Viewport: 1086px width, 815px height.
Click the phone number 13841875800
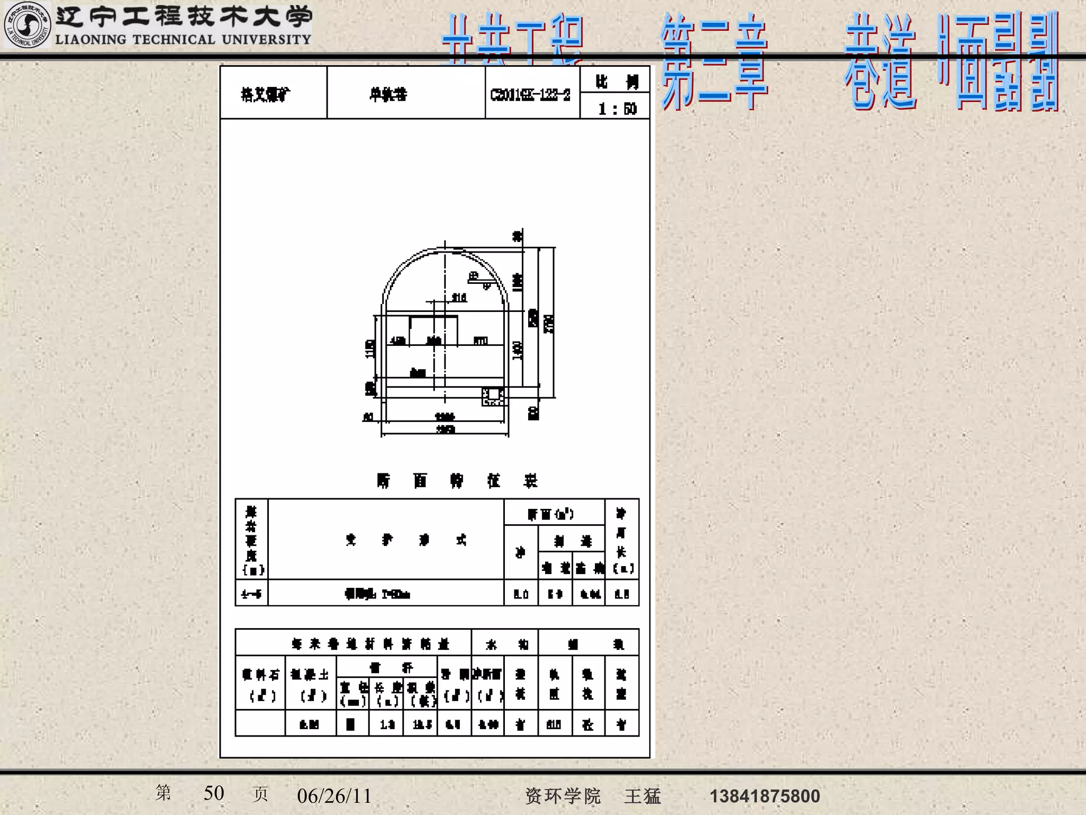[x=765, y=796]
